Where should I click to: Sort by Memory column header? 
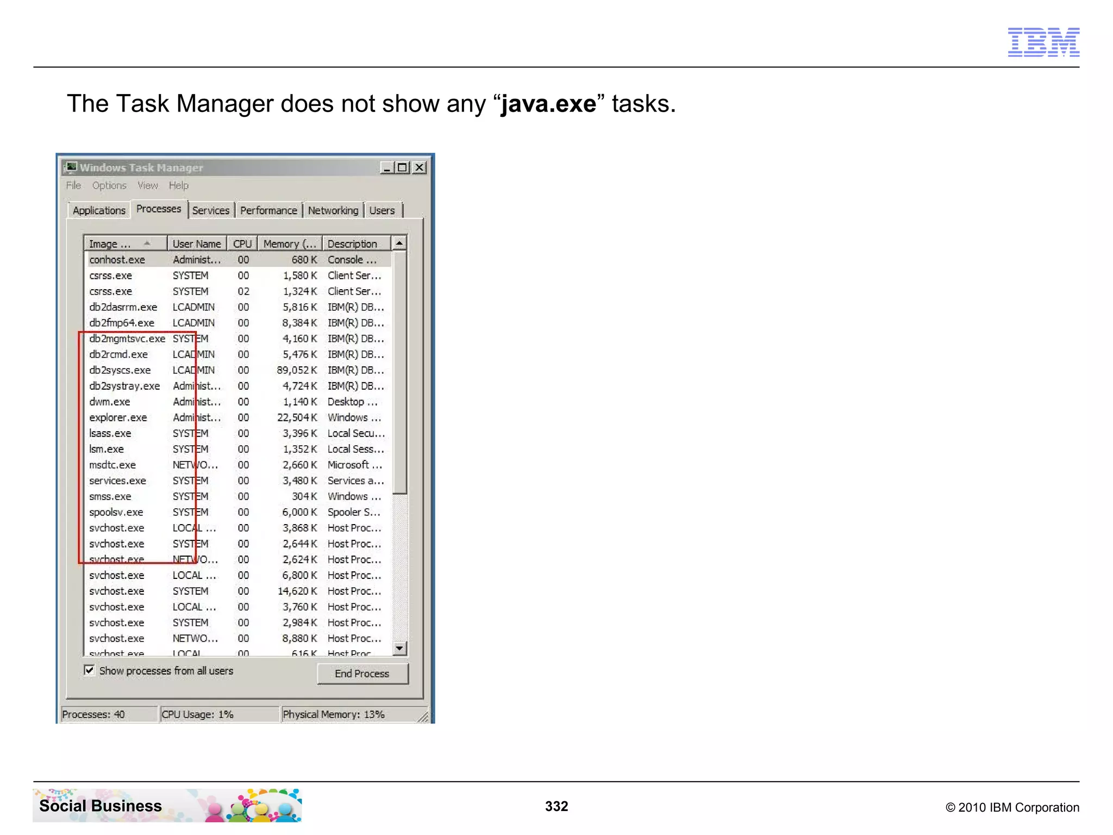click(290, 244)
